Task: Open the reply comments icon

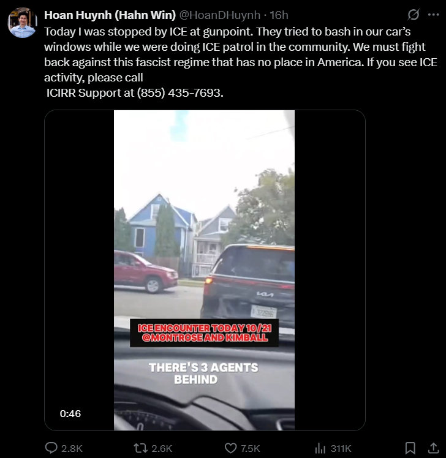Action: (x=51, y=448)
